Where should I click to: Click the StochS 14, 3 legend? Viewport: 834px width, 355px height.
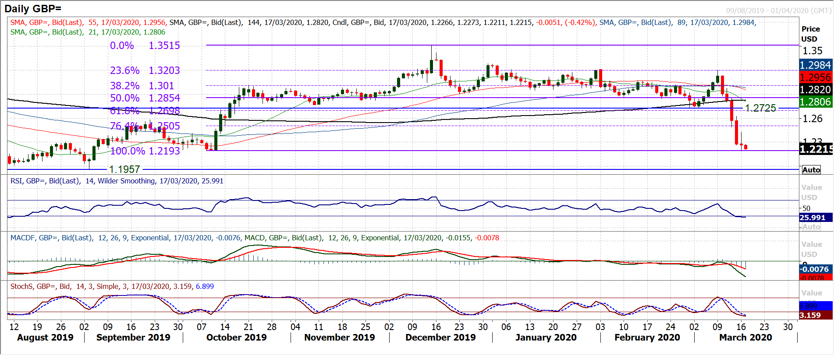pos(112,286)
